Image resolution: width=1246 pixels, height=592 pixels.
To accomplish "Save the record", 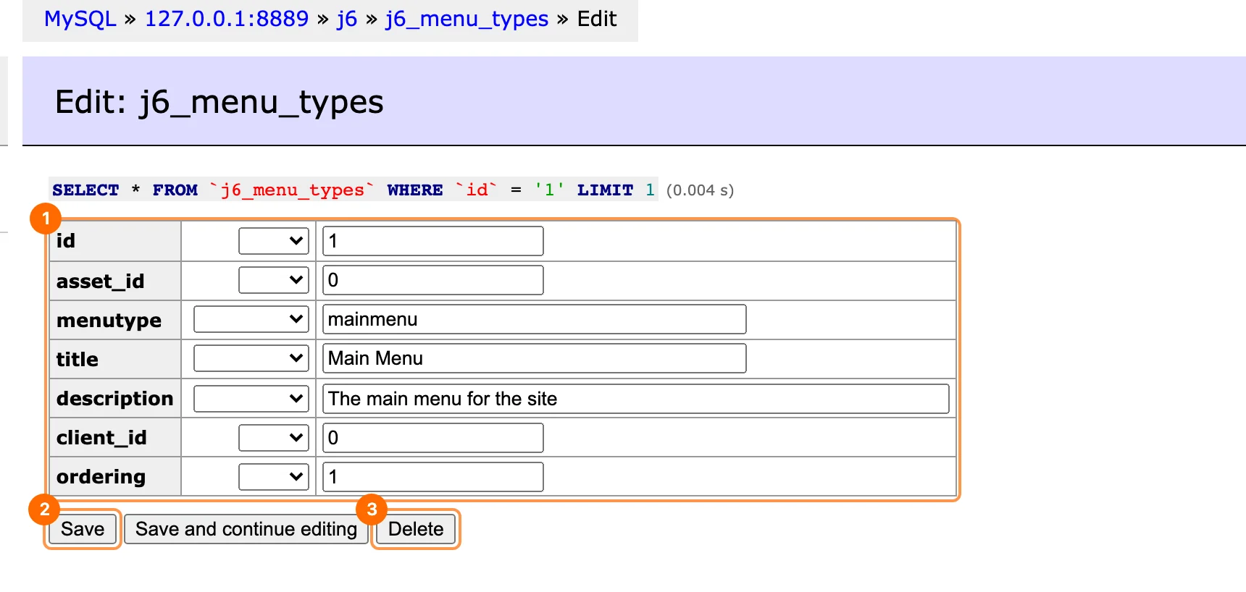I will click(x=83, y=529).
